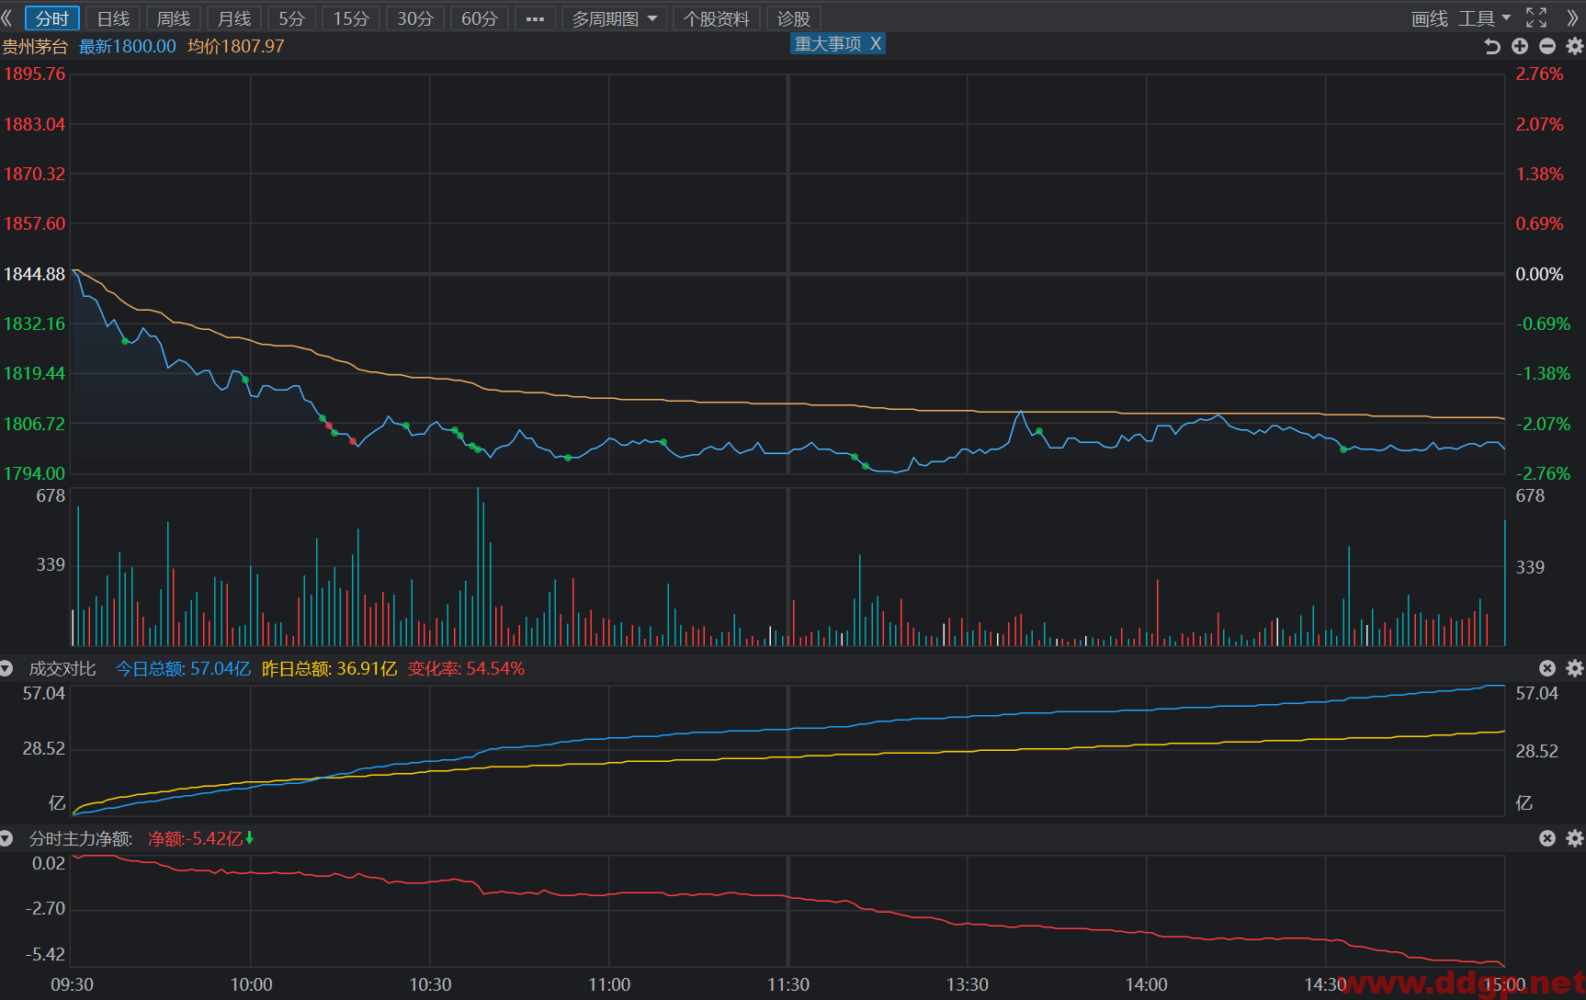Click the 分时主力净额 panel title
Viewport: 1586px width, 1000px height.
click(81, 838)
